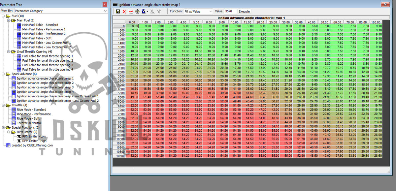The height and width of the screenshot is (191, 396).
Task: Collapse the Spark Advance (6) node
Action: (x=3, y=74)
